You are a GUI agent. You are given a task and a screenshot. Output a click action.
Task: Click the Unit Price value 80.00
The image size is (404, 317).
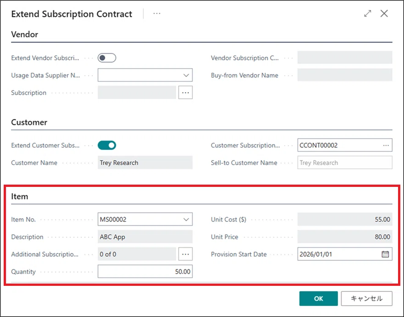(x=345, y=237)
